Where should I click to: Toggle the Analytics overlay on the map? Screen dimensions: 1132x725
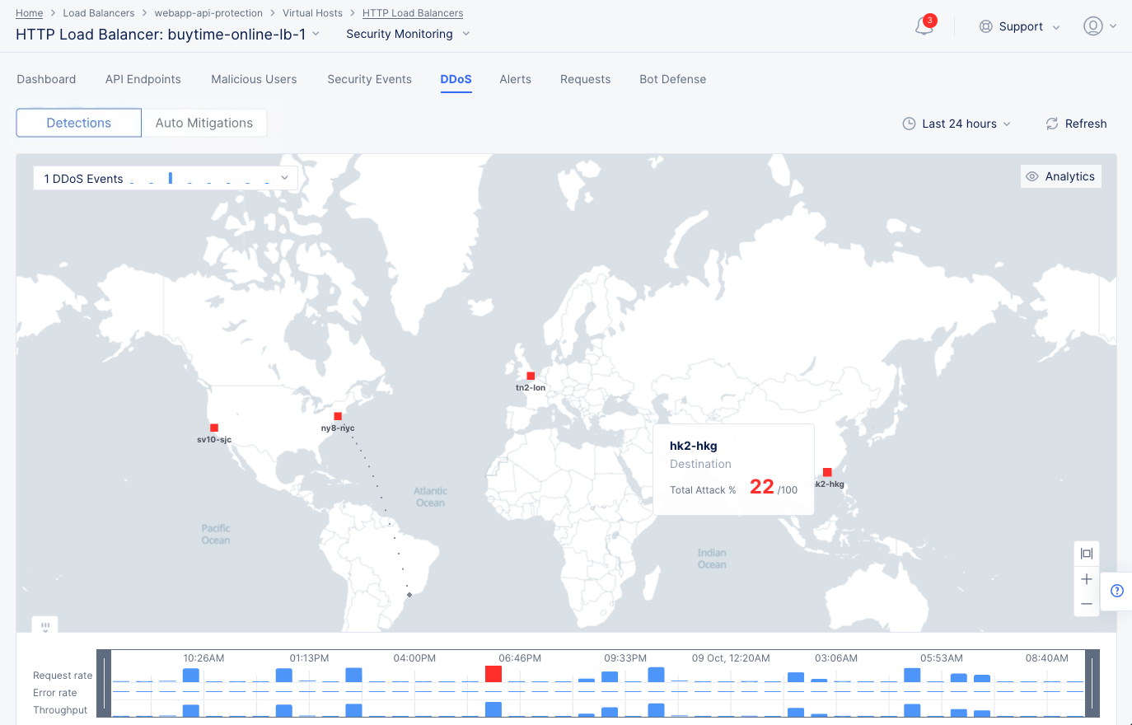point(1060,175)
